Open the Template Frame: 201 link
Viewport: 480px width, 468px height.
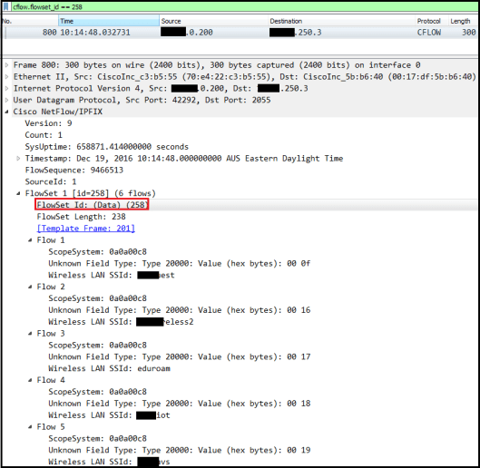pos(85,229)
